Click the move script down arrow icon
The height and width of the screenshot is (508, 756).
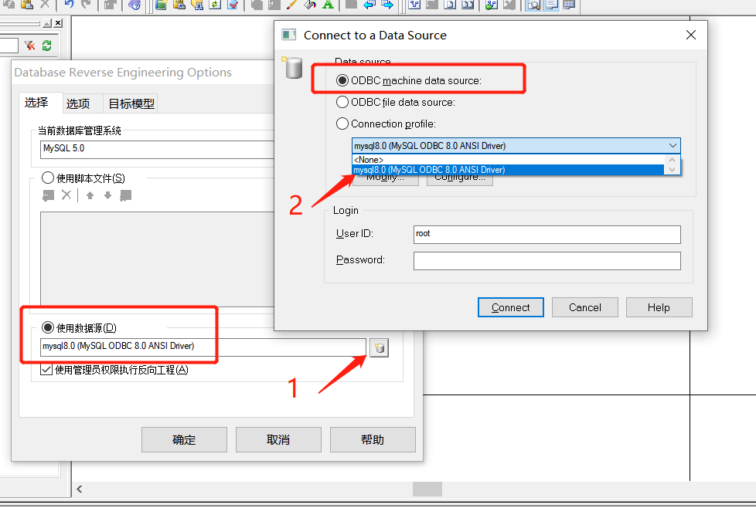107,195
